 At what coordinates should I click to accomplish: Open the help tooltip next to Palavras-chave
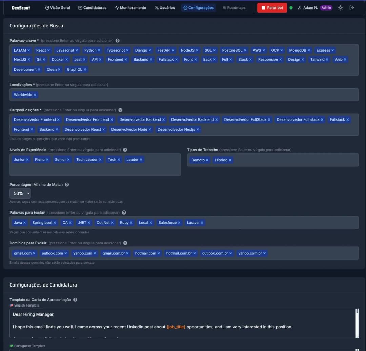(117, 40)
